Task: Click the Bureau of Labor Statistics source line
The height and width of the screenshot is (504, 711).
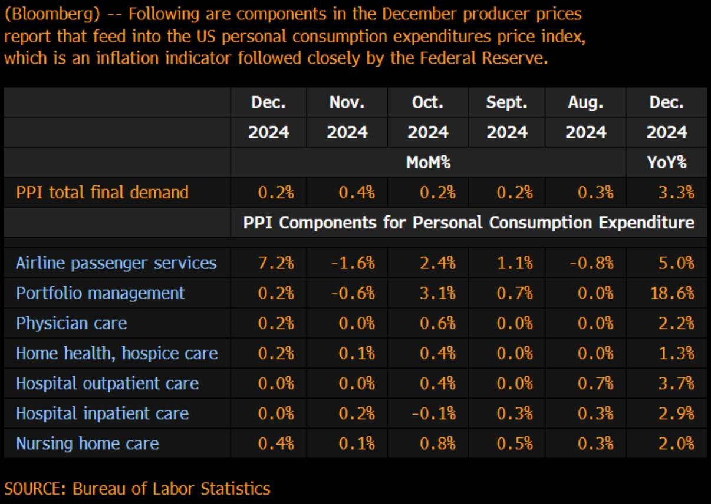Action: tap(137, 488)
